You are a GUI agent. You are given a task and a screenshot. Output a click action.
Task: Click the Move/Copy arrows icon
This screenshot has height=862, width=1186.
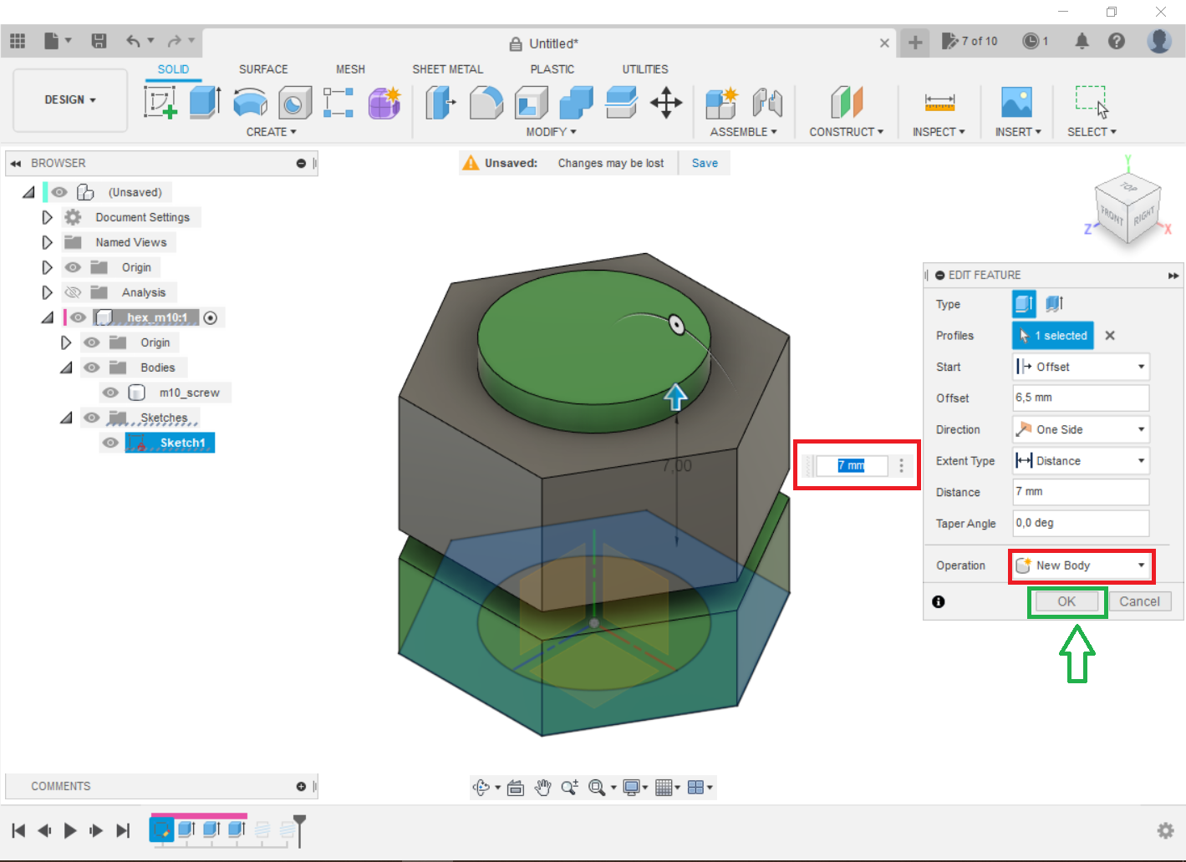coord(666,103)
